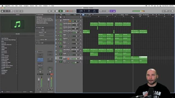Click the Bnce button on output strip
This screenshot has width=175, height=98.
(51, 88)
